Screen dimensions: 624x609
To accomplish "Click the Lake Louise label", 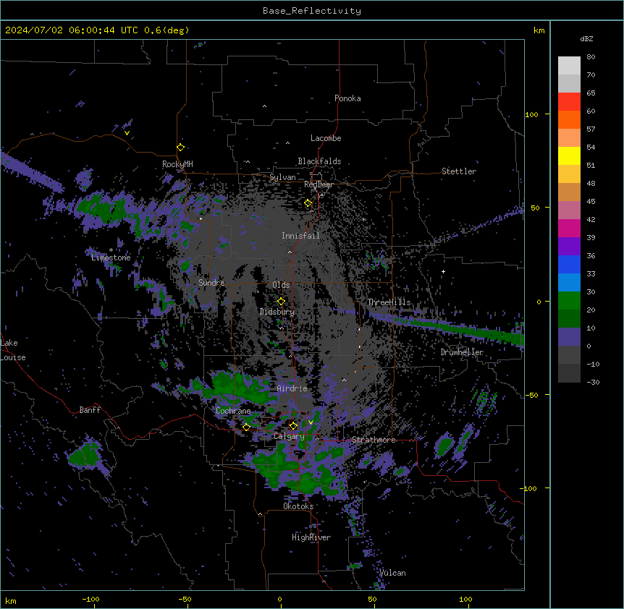I will (13, 350).
